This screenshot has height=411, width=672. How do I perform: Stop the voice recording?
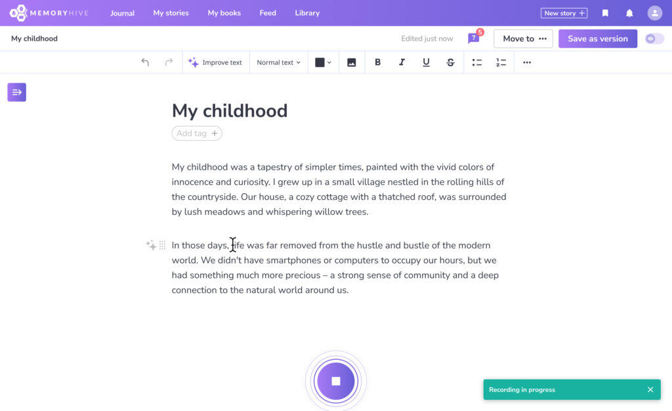(x=336, y=381)
